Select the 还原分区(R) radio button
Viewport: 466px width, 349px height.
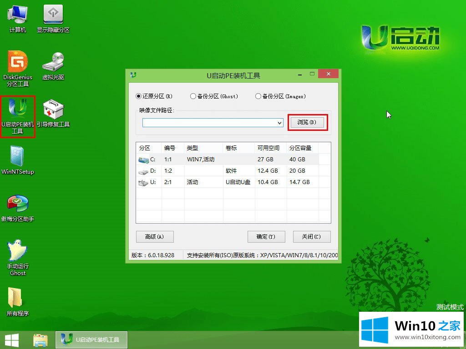(154, 96)
